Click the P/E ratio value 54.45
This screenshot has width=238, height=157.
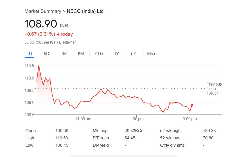pyautogui.click(x=130, y=138)
